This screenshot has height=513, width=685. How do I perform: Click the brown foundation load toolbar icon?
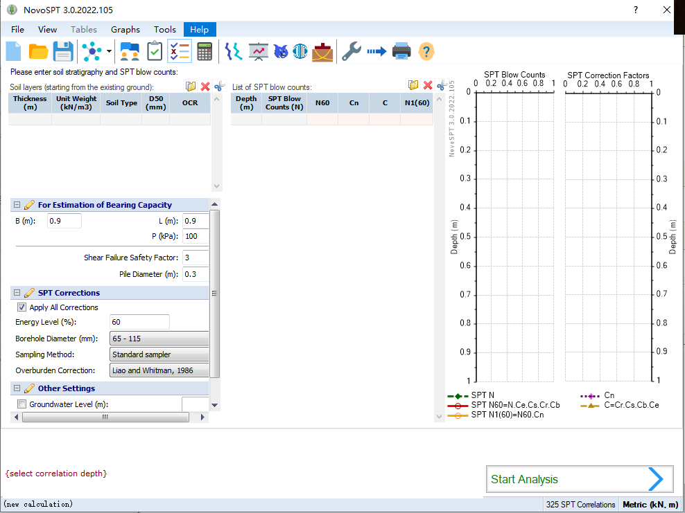click(323, 52)
